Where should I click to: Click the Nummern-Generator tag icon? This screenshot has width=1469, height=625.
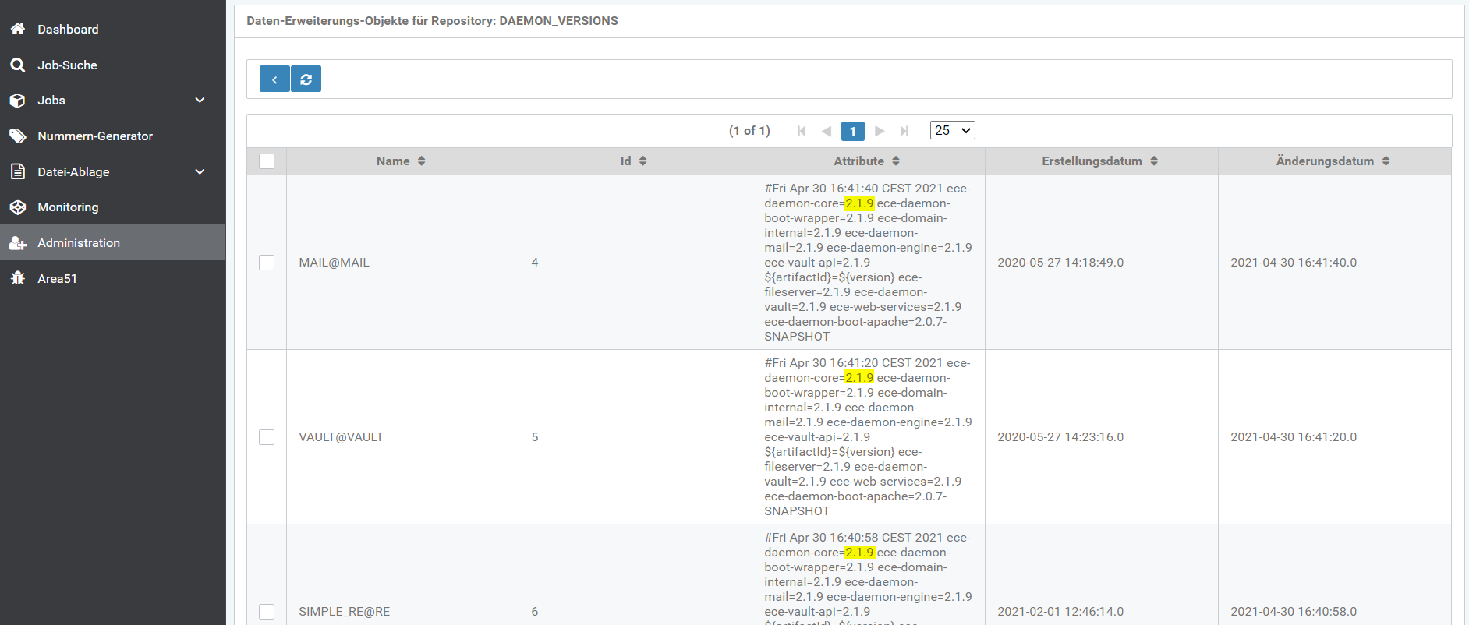[x=18, y=136]
